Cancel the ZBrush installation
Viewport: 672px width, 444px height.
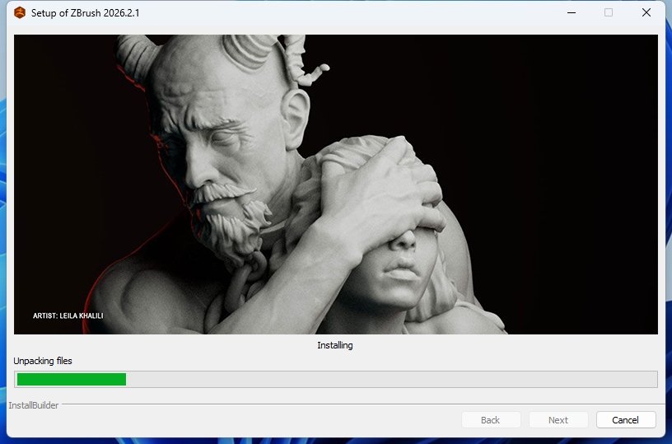click(x=626, y=420)
